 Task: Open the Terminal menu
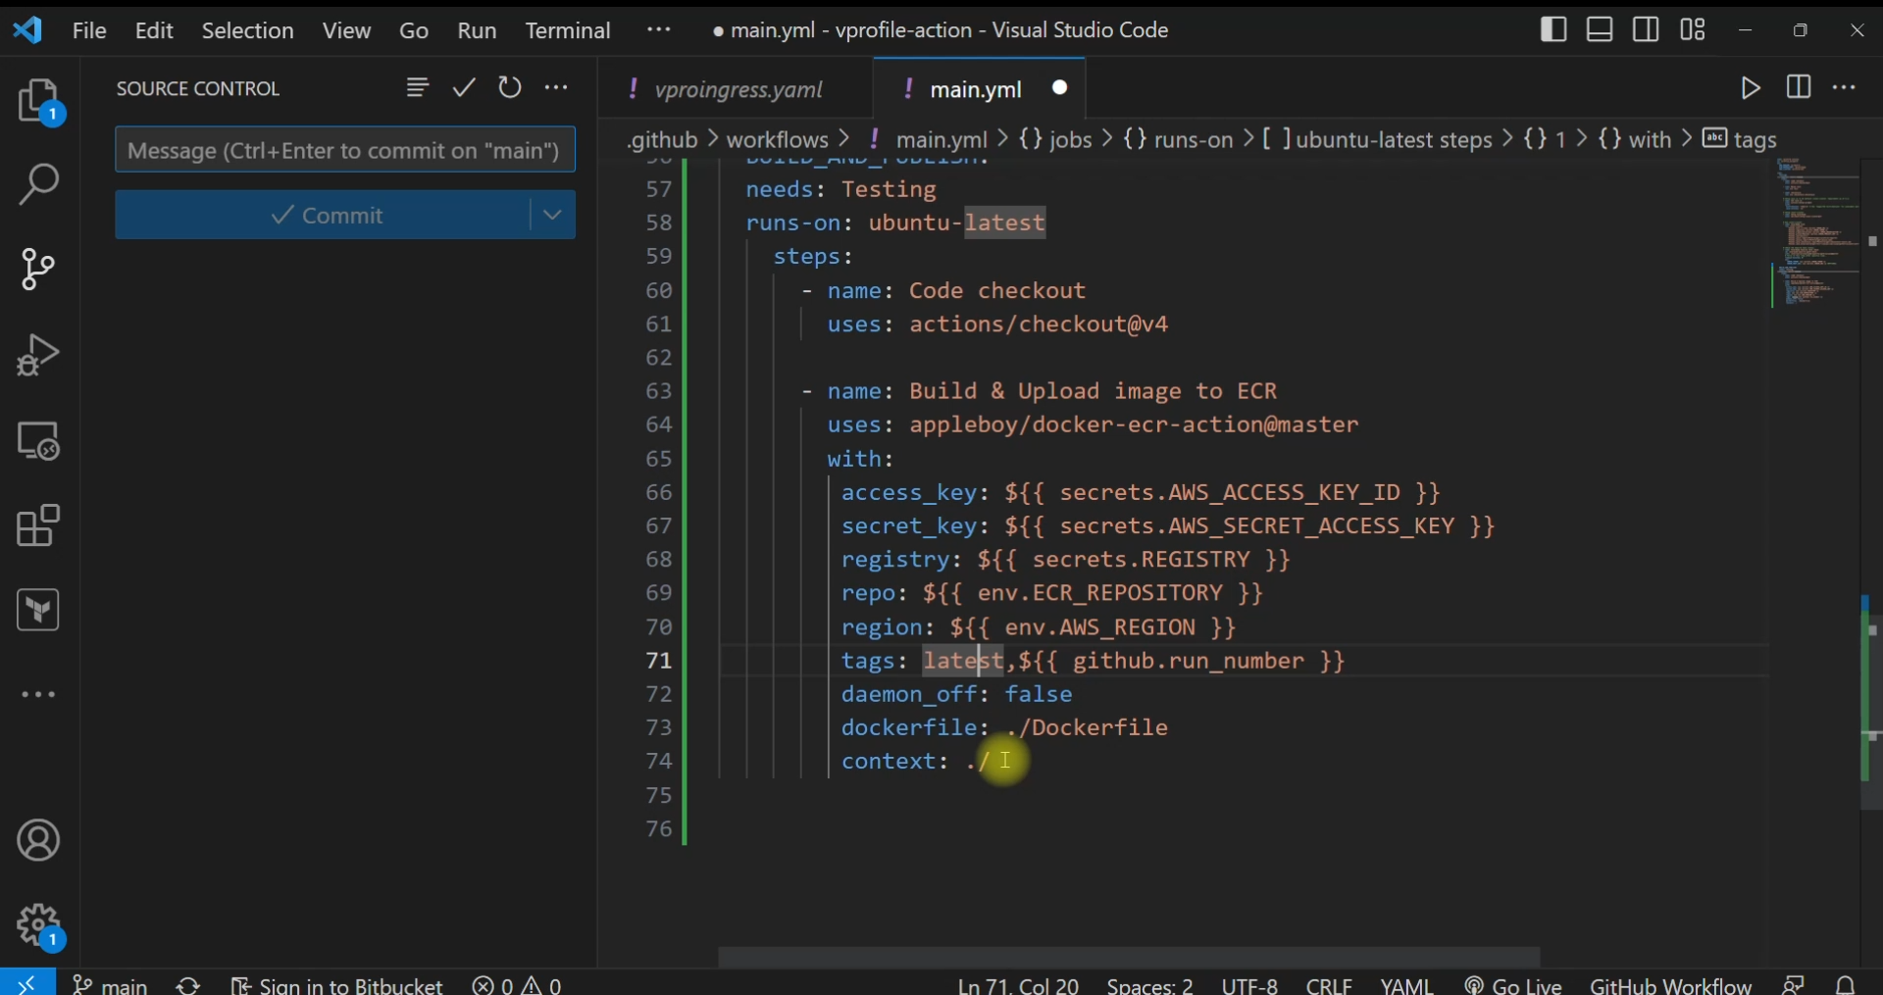(568, 30)
